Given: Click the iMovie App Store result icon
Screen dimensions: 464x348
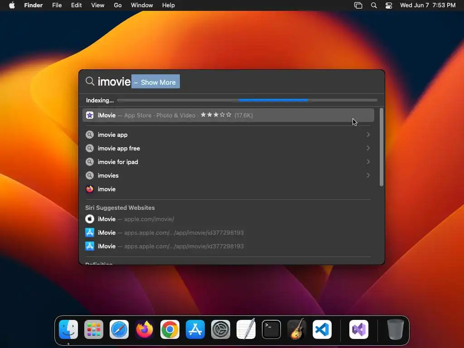Looking at the screenshot, I should 90,115.
